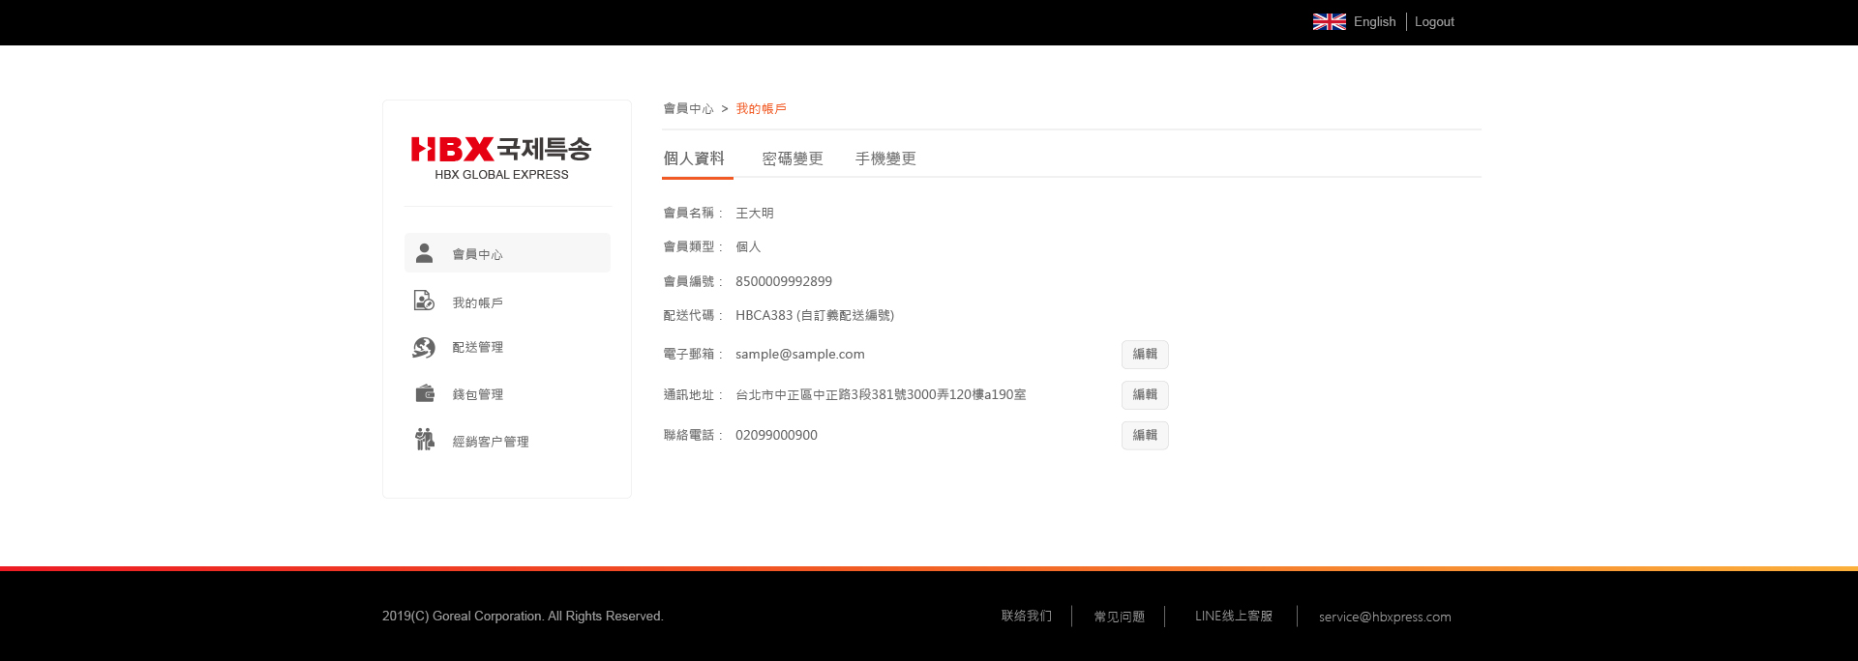Viewport: 1858px width, 661px height.
Task: Edit the 通訊地址 address entry
Action: pyautogui.click(x=1145, y=395)
